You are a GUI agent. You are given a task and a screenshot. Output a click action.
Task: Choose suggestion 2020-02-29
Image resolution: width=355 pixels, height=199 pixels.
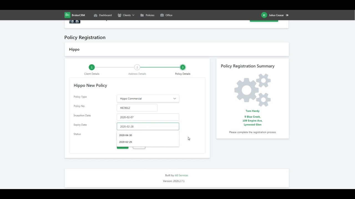[148, 142]
